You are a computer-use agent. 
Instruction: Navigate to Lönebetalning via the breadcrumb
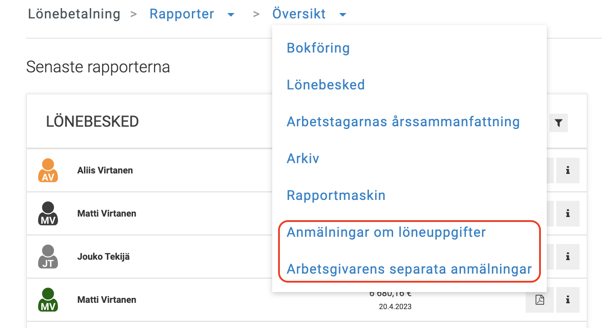(x=74, y=13)
